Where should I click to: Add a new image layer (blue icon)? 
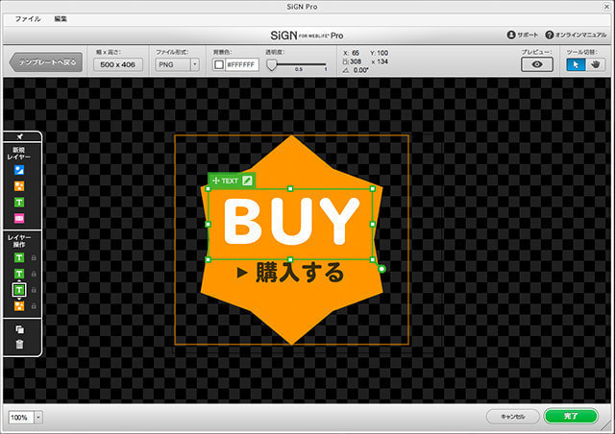tap(19, 170)
